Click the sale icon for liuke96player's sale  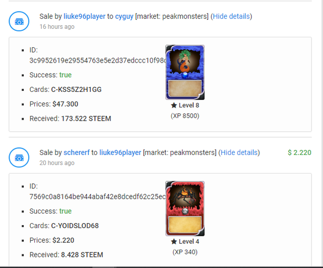coord(19,21)
